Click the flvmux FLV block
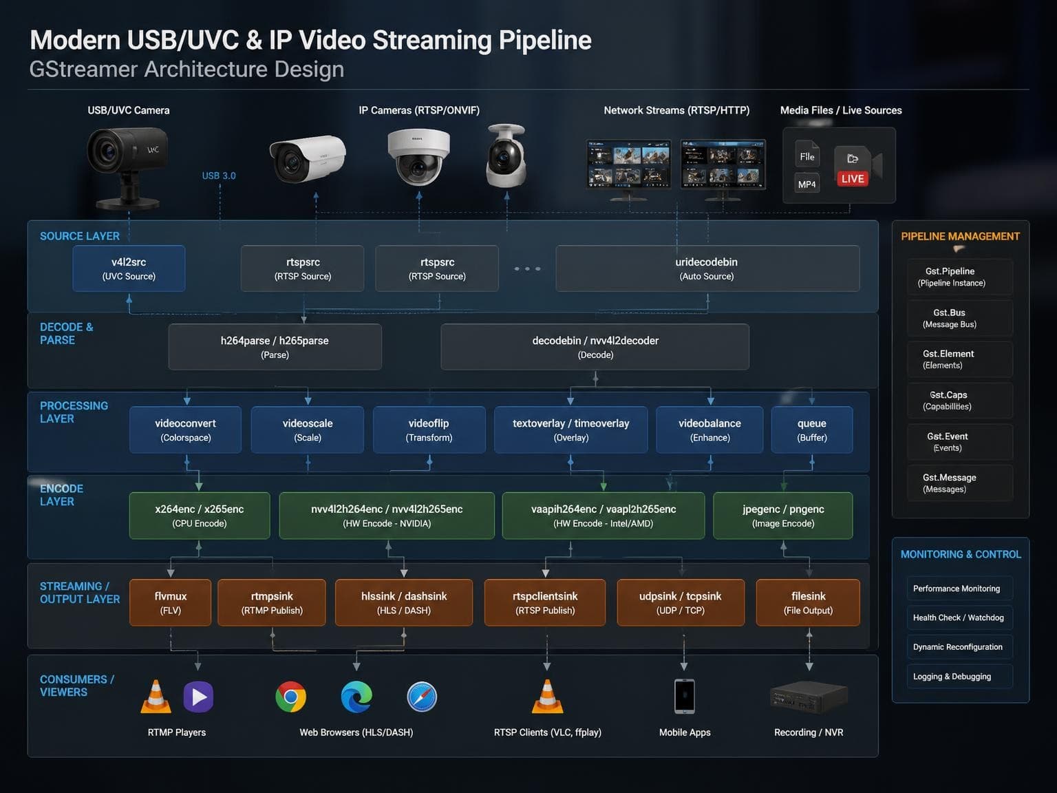 click(x=171, y=602)
